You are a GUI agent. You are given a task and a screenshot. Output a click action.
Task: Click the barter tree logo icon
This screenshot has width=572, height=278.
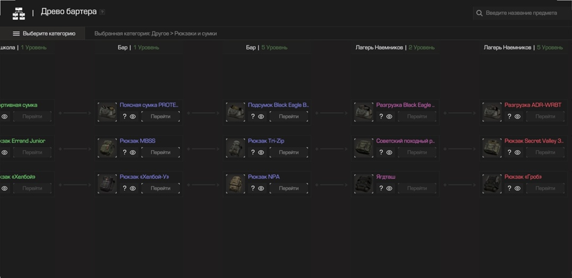click(19, 13)
